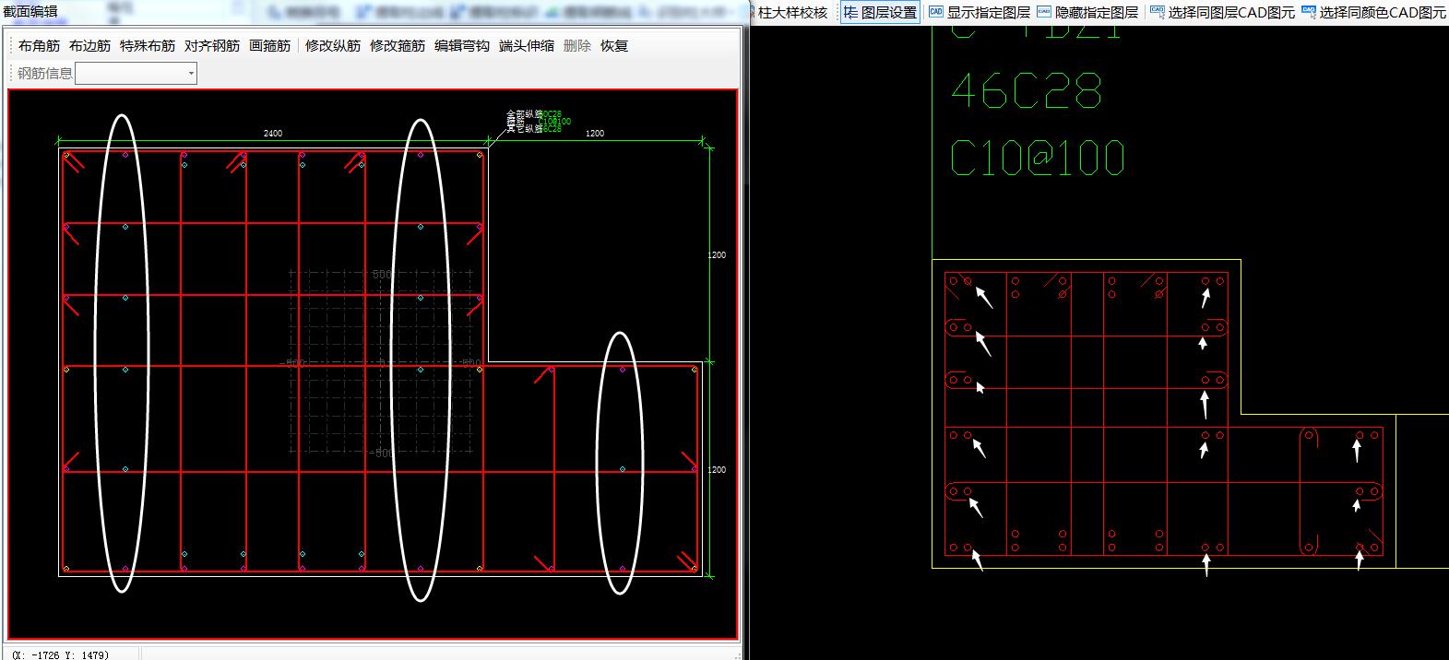
Task: Choose the 端头伸缩 command
Action: click(x=527, y=46)
